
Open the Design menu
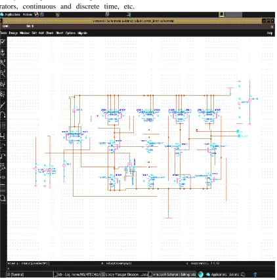point(13,33)
